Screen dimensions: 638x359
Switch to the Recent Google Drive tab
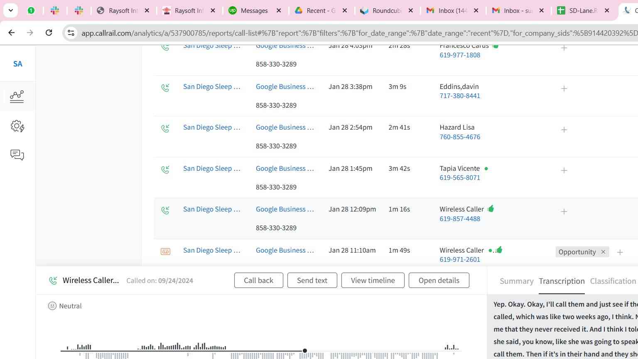click(x=321, y=11)
